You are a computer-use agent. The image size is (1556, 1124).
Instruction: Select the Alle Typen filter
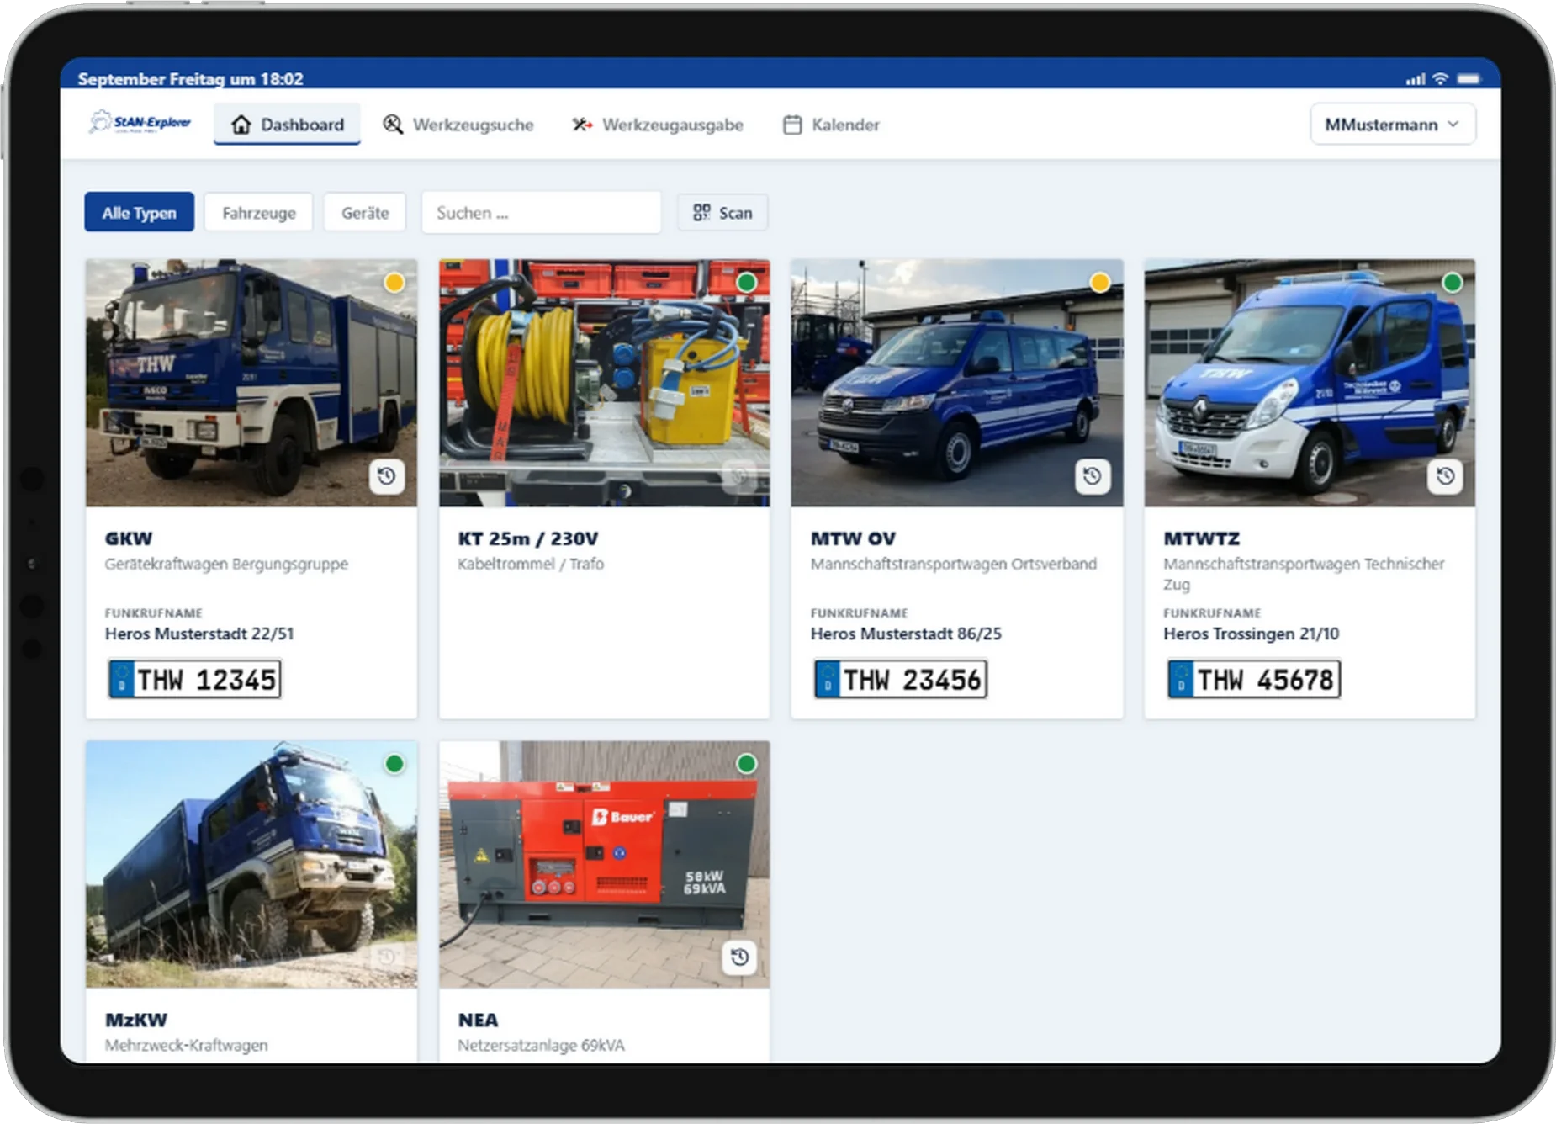pyautogui.click(x=139, y=213)
